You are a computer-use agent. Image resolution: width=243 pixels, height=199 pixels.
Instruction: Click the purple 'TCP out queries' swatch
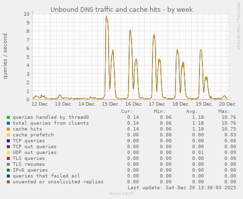(8, 147)
